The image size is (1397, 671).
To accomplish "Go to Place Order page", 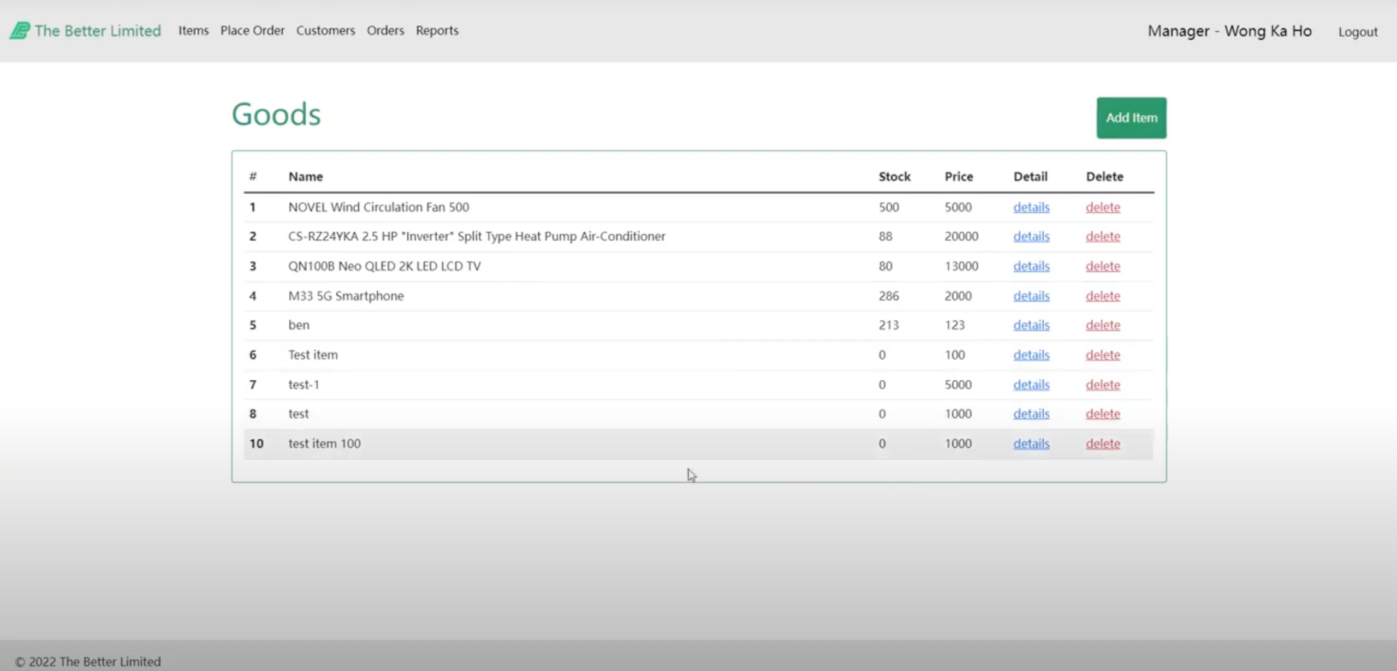I will 252,31.
